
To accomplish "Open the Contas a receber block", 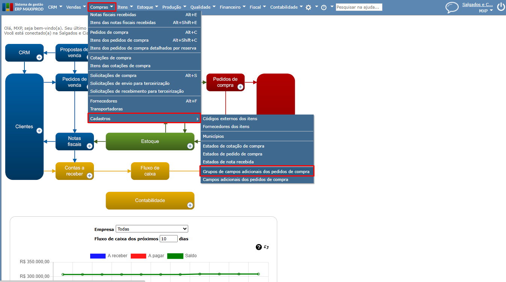I will pos(75,171).
